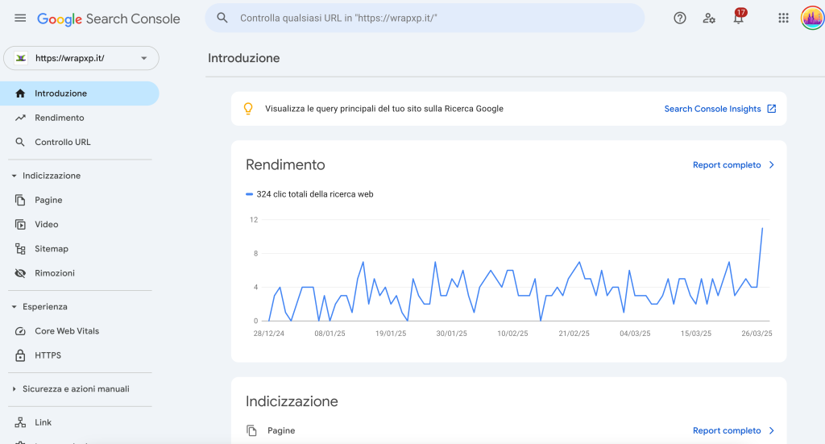The image size is (825, 444).
Task: Click the lightbulb tip icon
Action: 248,109
